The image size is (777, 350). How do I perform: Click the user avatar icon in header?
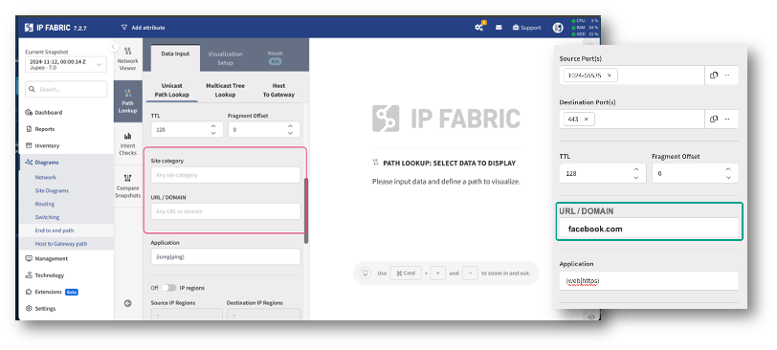[x=558, y=28]
